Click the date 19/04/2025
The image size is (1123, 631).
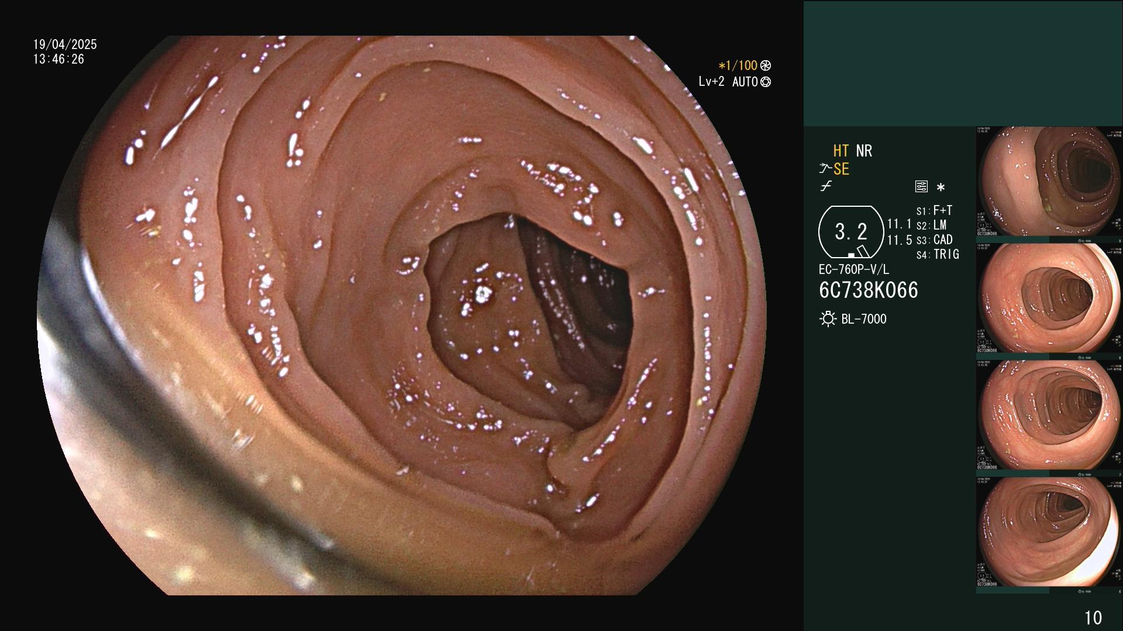pos(65,44)
